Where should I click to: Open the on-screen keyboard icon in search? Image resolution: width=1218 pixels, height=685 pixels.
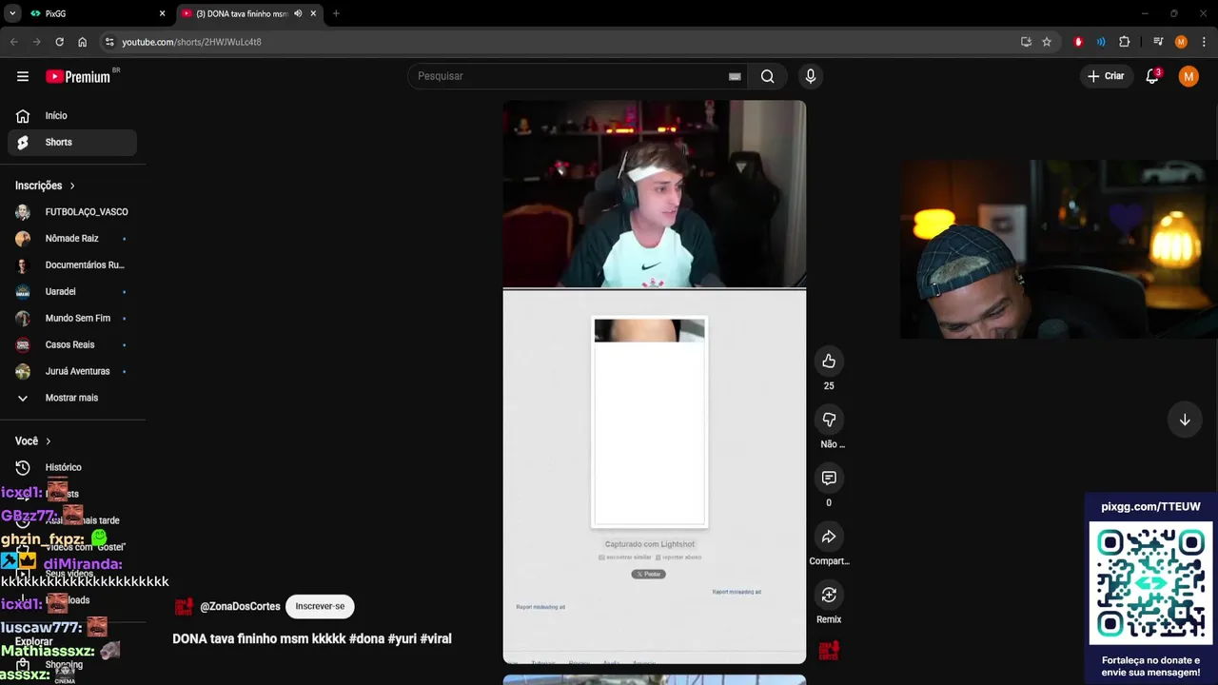(735, 76)
